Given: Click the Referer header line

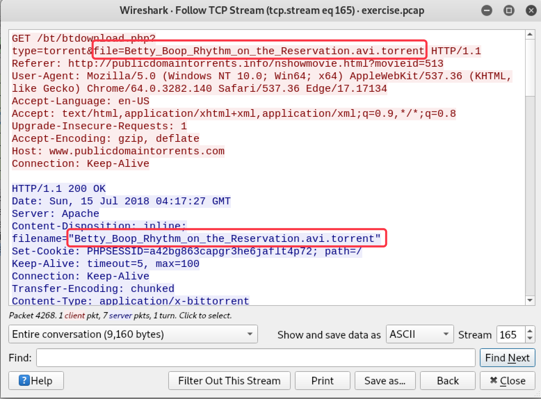Looking at the screenshot, I should [x=228, y=64].
